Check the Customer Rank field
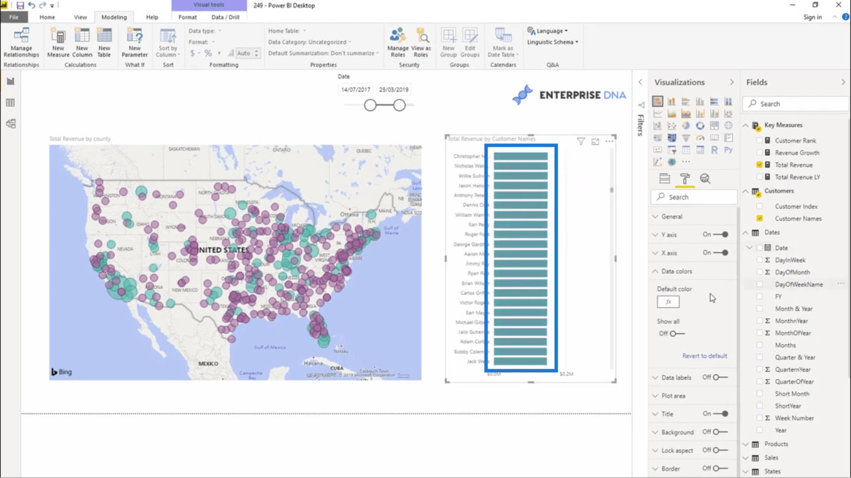The height and width of the screenshot is (478, 851). pyautogui.click(x=759, y=141)
